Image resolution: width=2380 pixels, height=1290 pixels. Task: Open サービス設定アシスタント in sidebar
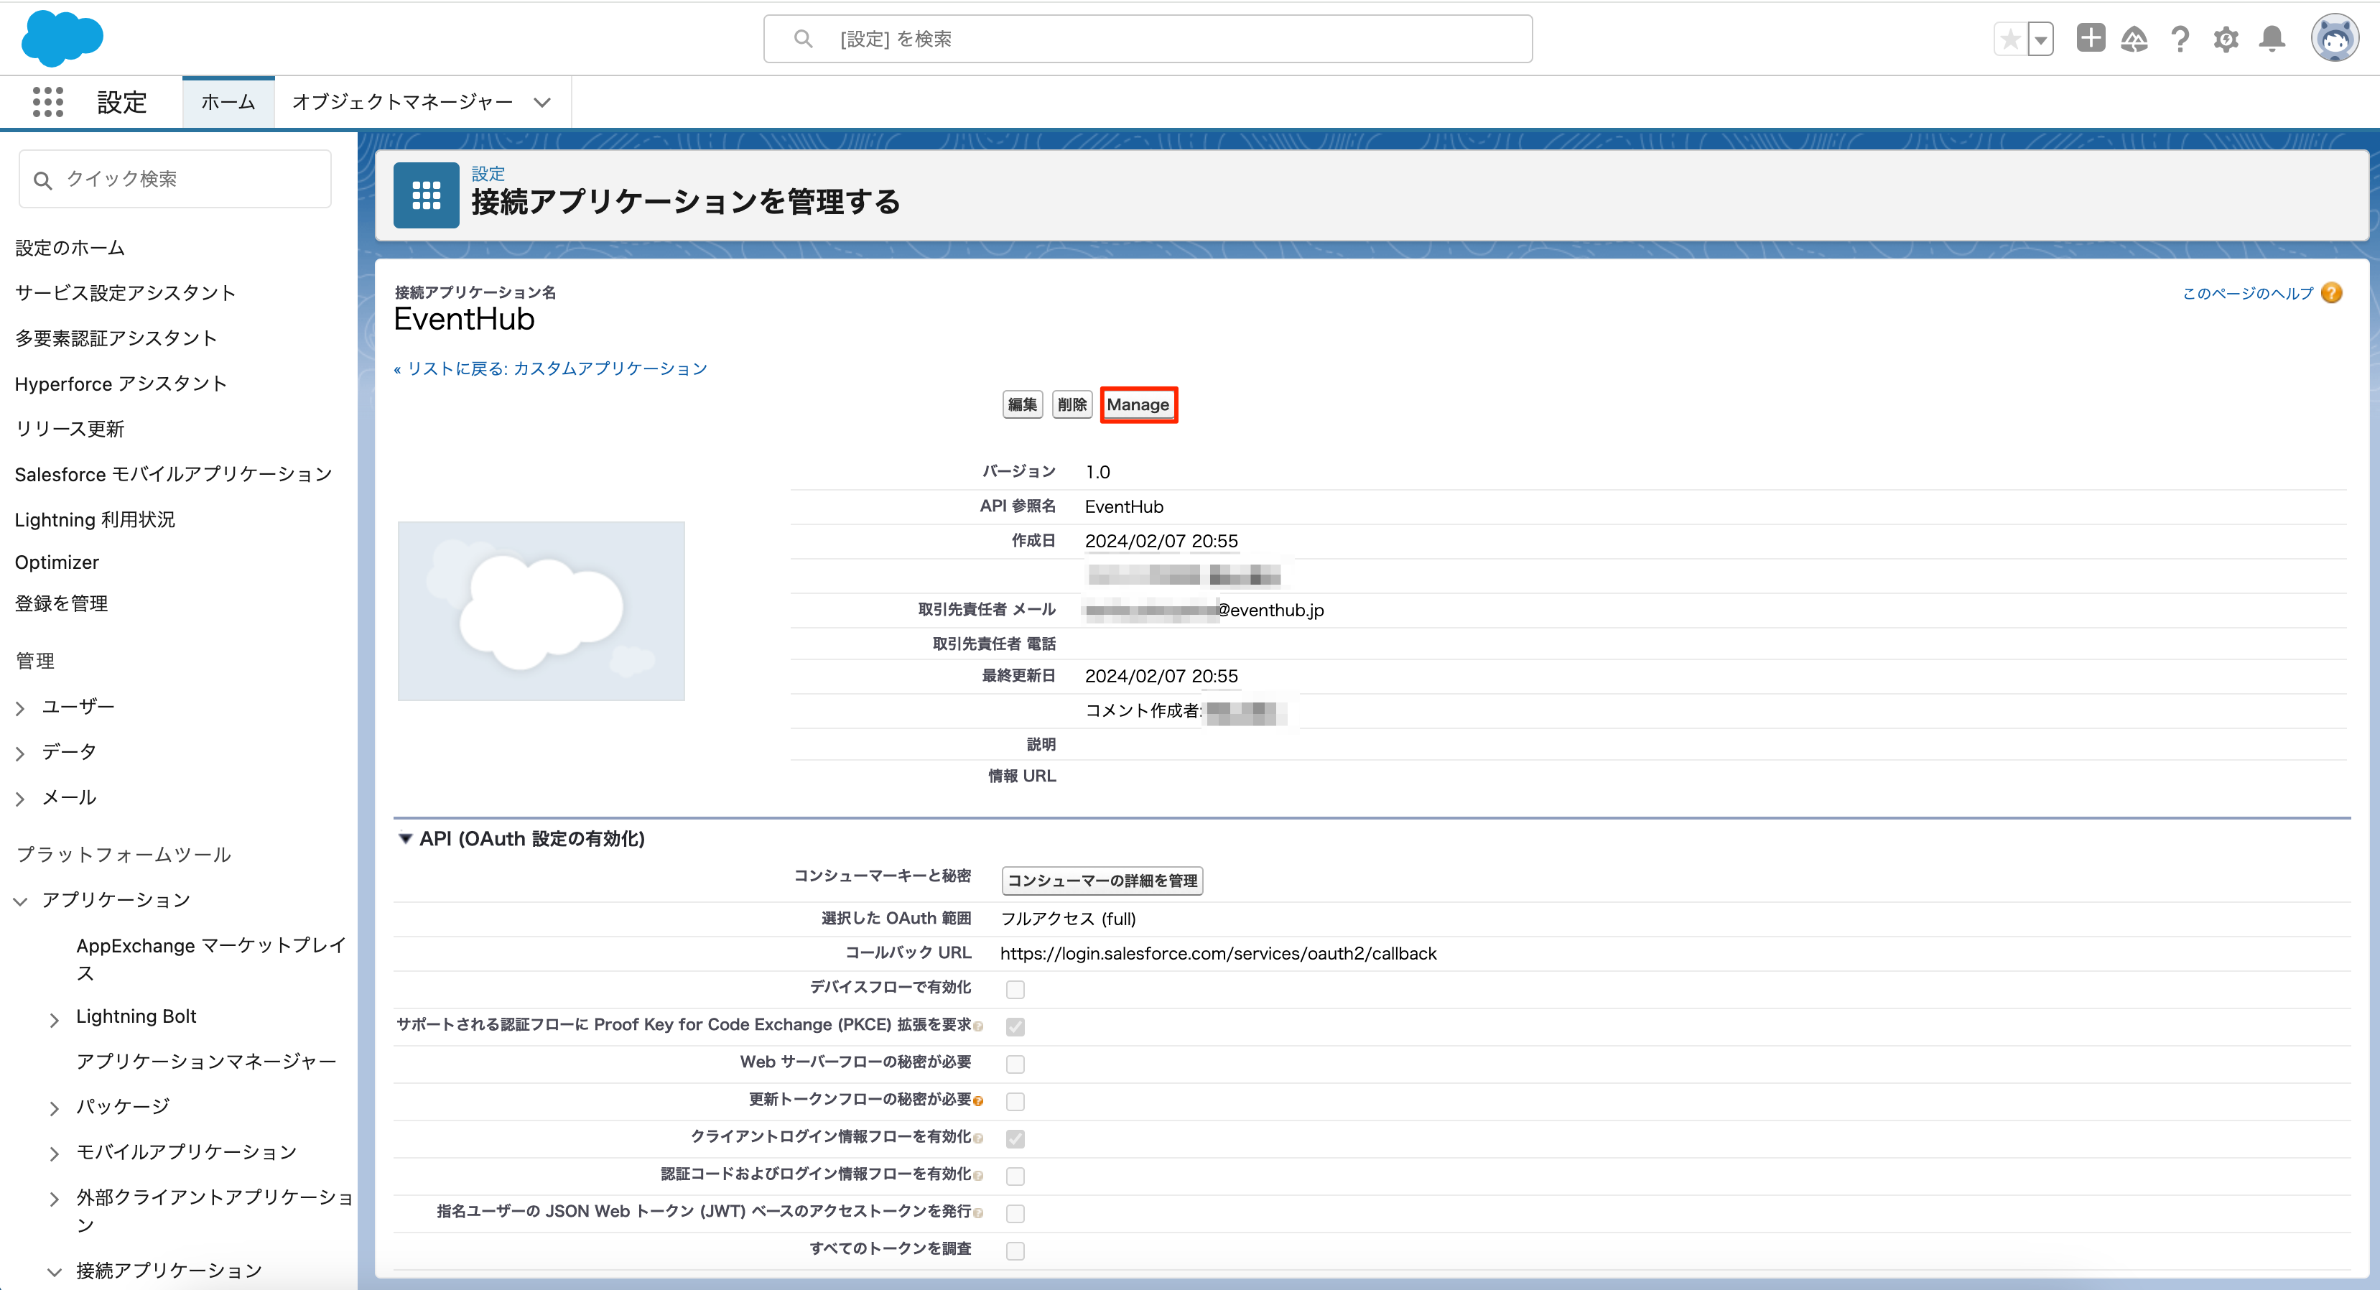tap(126, 293)
